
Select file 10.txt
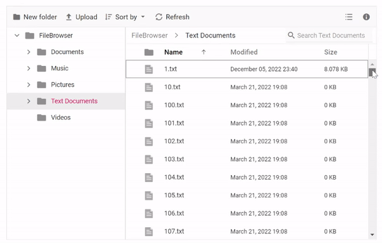coord(247,87)
